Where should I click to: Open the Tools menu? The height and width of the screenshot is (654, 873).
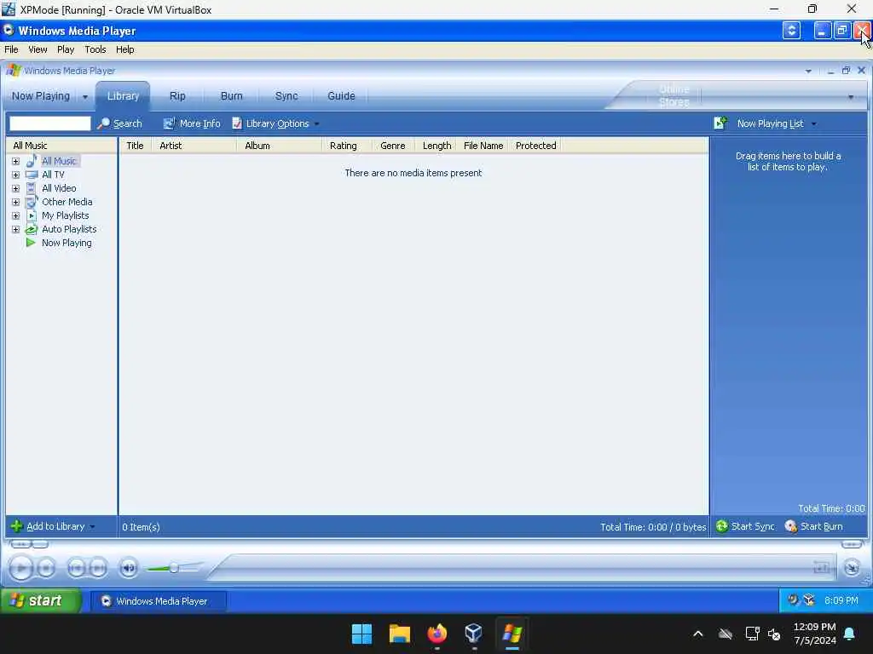[95, 49]
